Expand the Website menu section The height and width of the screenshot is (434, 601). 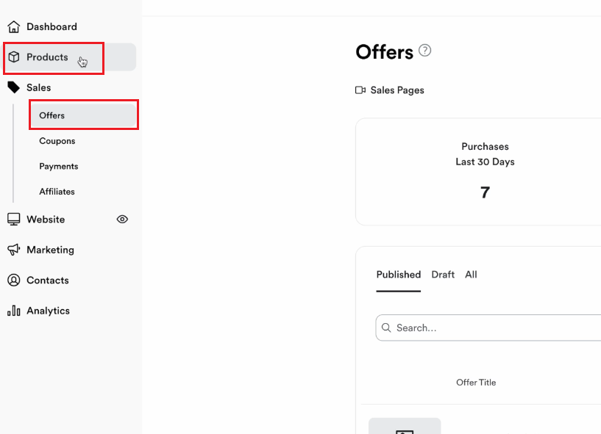coord(46,220)
